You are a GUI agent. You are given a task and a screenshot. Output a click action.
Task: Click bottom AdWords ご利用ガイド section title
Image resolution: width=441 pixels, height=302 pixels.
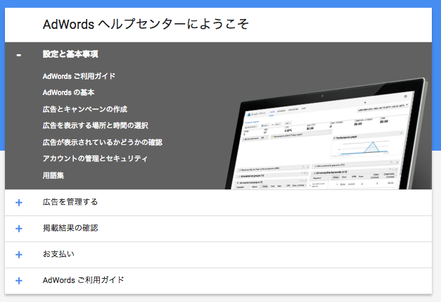(84, 280)
